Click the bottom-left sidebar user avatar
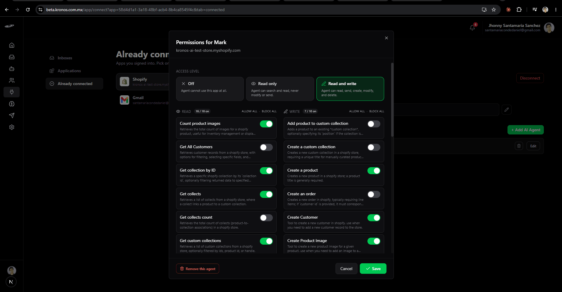Screen dimensions: 562x292 click(x=12, y=270)
